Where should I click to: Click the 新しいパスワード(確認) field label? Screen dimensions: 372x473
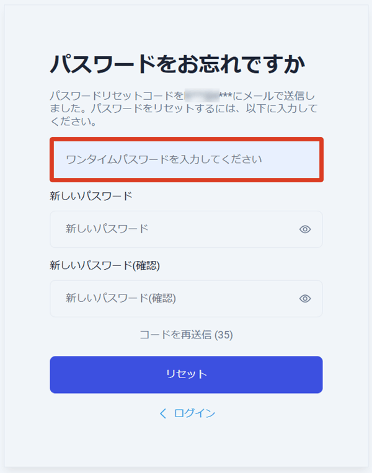pyautogui.click(x=104, y=265)
